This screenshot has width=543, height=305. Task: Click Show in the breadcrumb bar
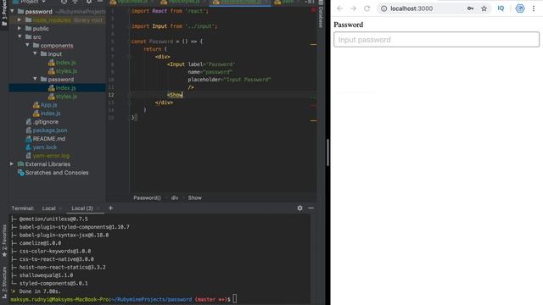coord(194,197)
